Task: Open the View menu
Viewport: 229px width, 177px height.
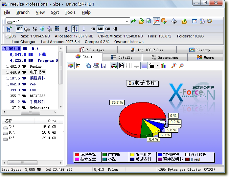Action: [x=40, y=12]
